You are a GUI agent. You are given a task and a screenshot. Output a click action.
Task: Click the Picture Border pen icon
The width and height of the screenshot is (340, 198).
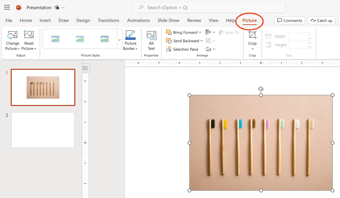click(130, 35)
